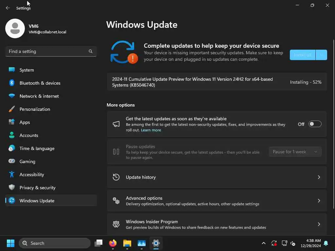Click the muted volume tray icon
The width and height of the screenshot is (335, 251).
coord(293,243)
